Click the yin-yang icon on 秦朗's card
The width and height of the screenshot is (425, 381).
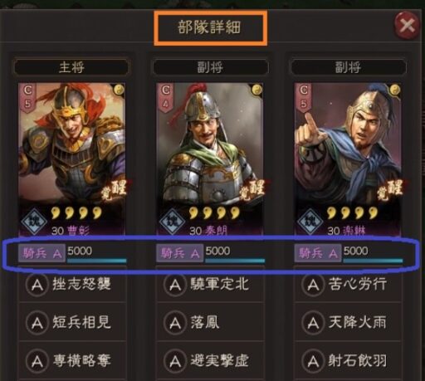[256, 90]
